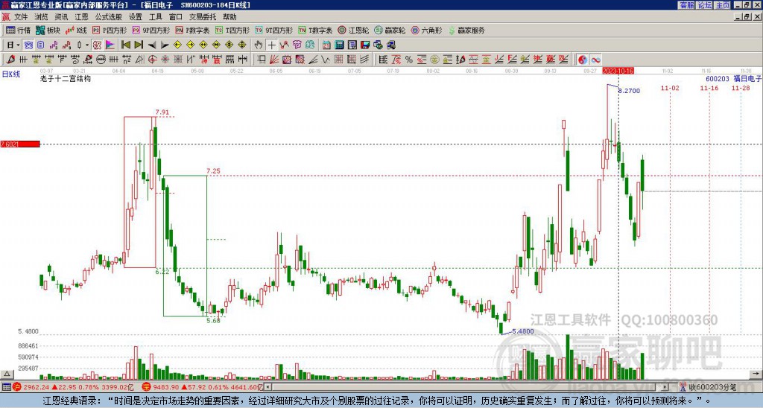Click the infinity symbol icon
The height and width of the screenshot is (408, 763).
click(596, 59)
